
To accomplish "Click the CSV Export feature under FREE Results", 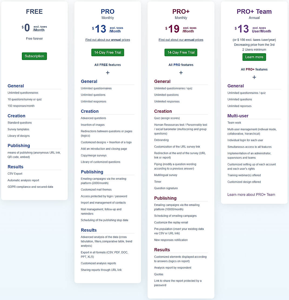I will click(15, 174).
